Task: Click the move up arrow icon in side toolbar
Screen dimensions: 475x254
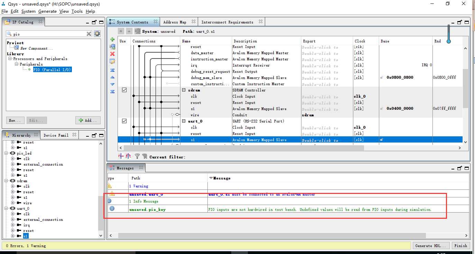Action: [112, 77]
